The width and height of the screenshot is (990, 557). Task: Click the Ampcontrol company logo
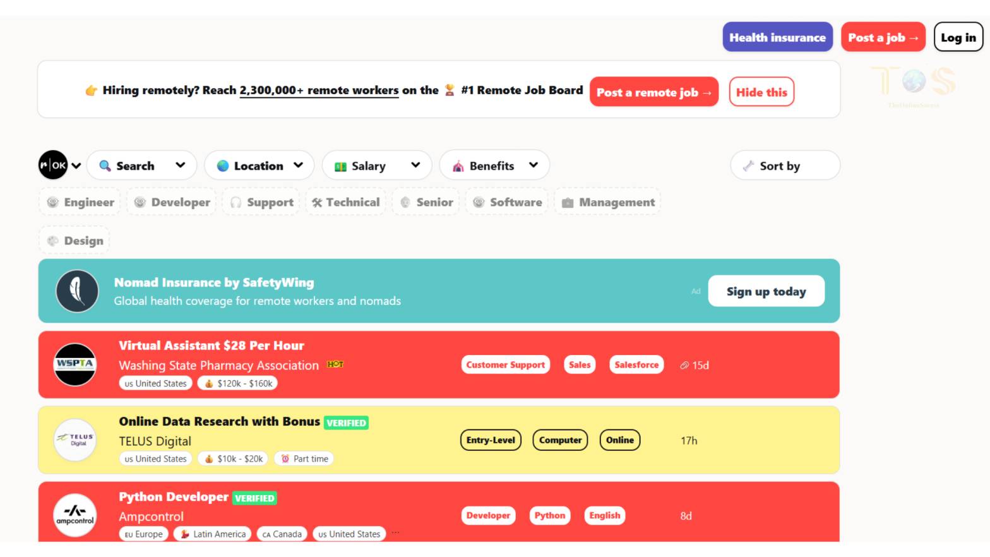point(75,515)
